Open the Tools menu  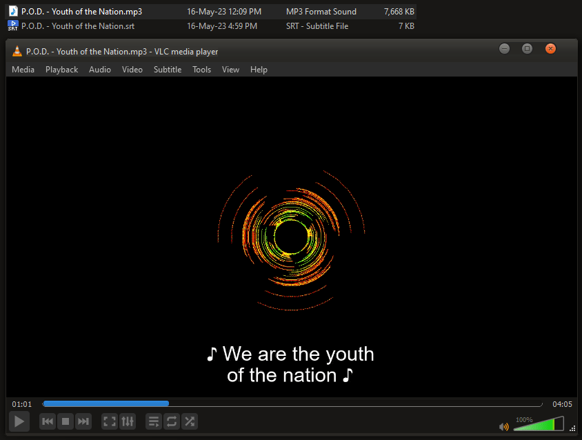coord(201,69)
